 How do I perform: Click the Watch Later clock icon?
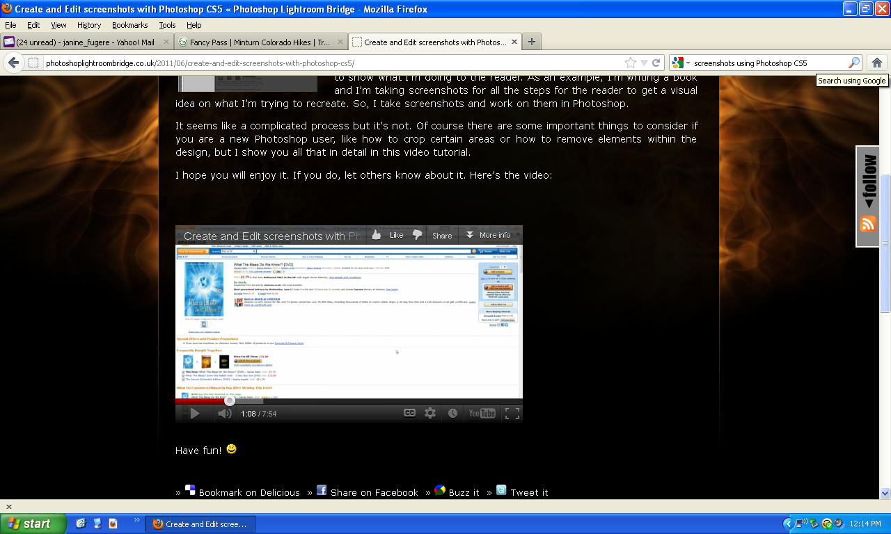point(452,413)
